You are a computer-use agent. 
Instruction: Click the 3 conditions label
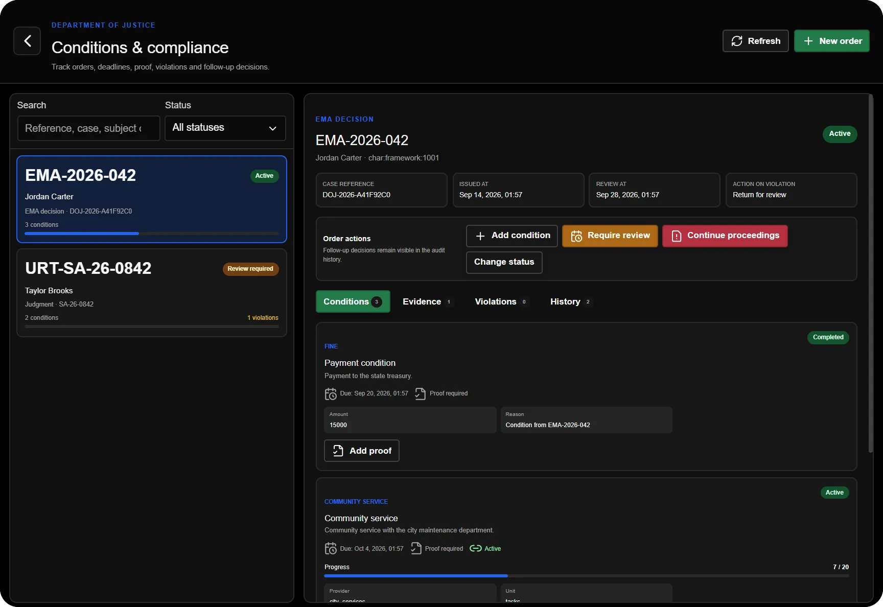(41, 225)
